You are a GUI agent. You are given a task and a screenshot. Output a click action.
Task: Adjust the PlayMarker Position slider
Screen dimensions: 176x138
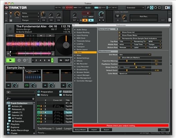tap(135, 64)
